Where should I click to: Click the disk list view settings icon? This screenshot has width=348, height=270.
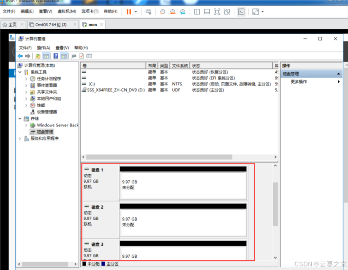pos(89,56)
